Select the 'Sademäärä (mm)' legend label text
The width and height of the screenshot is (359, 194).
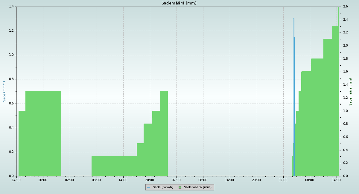pos(197,187)
